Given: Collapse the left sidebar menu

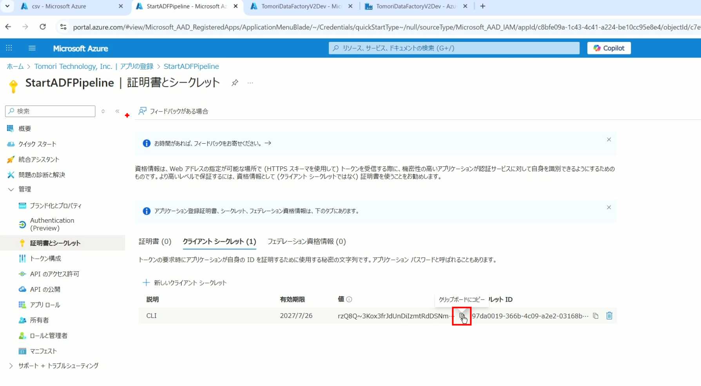Looking at the screenshot, I should (x=117, y=111).
